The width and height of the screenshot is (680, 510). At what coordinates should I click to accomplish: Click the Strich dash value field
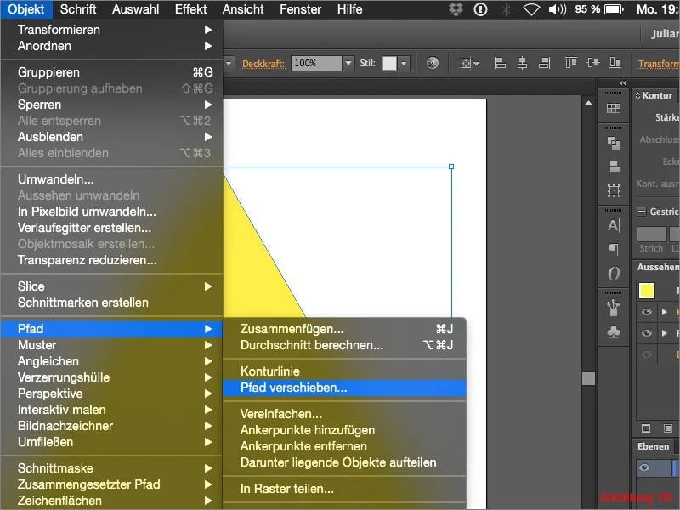(651, 235)
